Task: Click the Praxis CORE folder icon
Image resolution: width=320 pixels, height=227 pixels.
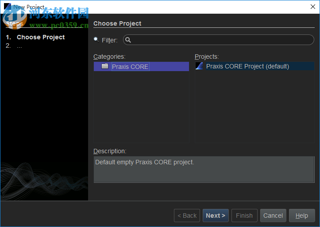Action: point(105,66)
